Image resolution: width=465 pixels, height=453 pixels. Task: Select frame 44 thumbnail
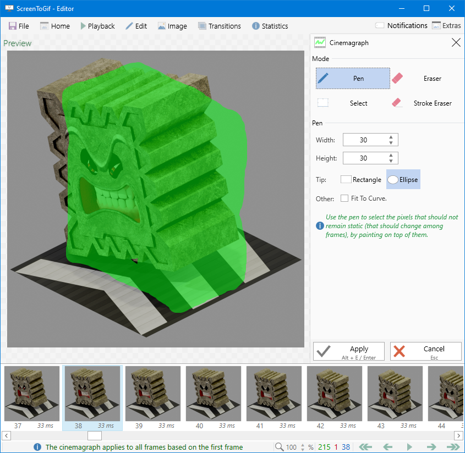tap(446, 394)
